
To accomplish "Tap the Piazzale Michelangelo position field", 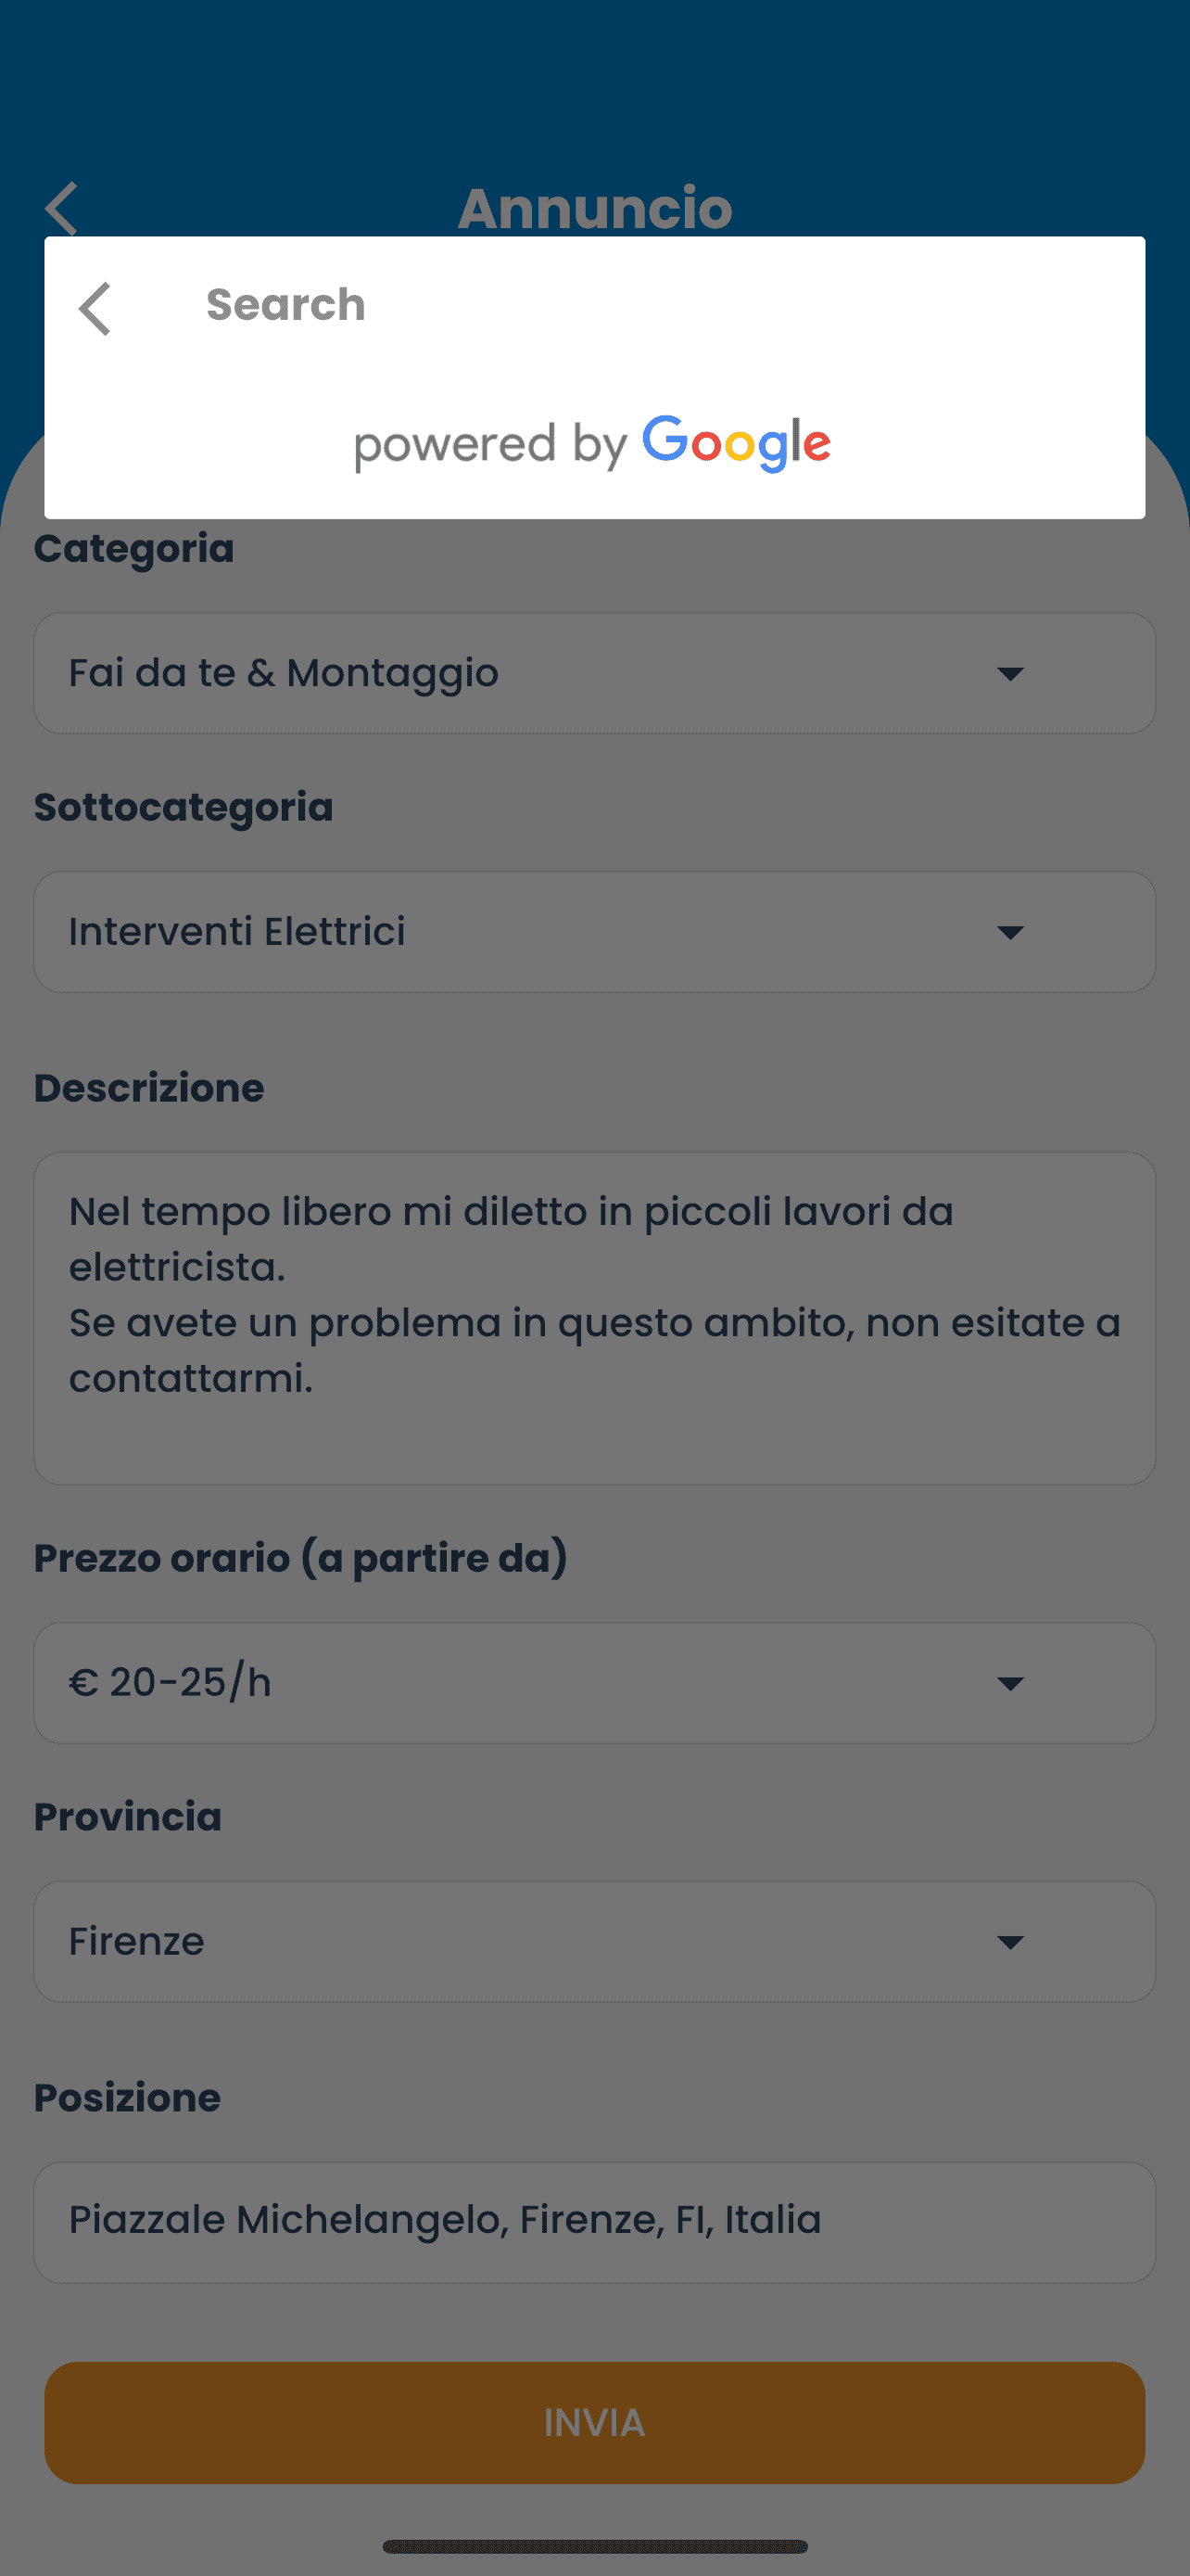I will (594, 2222).
